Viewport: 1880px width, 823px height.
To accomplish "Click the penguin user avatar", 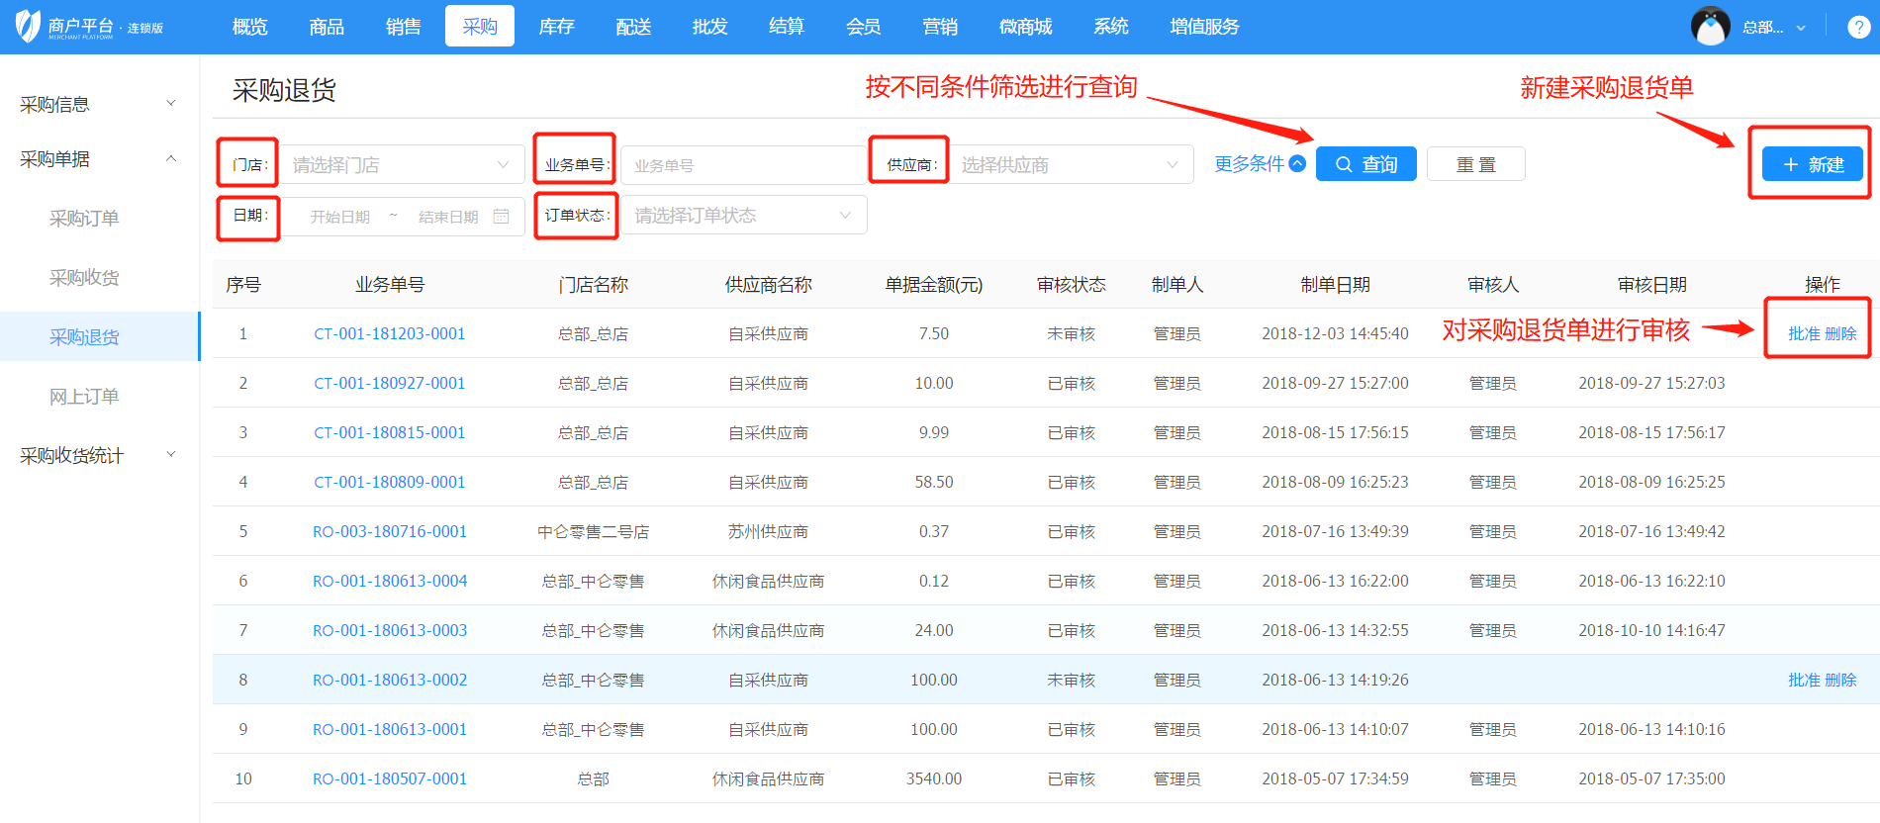I will tap(1710, 27).
